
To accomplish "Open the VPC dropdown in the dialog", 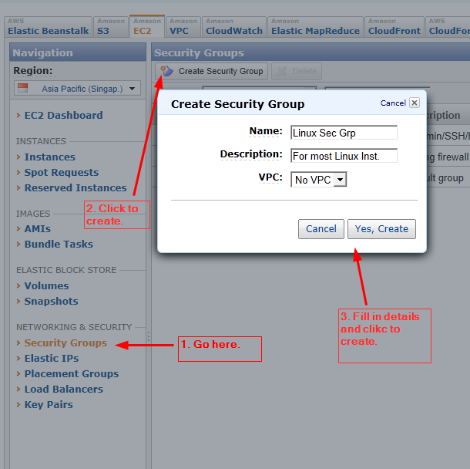I will [x=319, y=180].
